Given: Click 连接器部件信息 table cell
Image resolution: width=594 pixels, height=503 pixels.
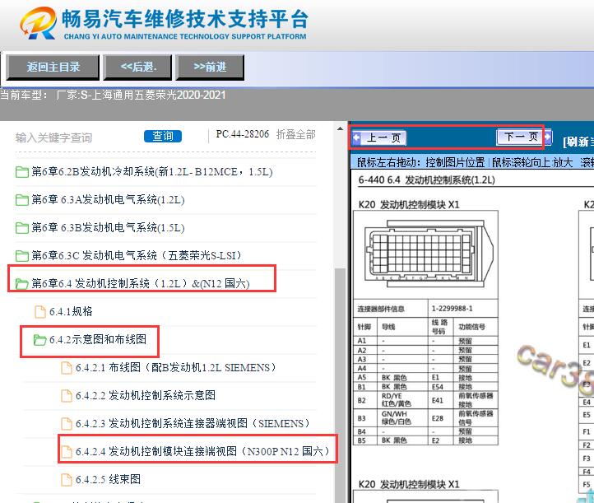Looking at the screenshot, I should (x=391, y=309).
